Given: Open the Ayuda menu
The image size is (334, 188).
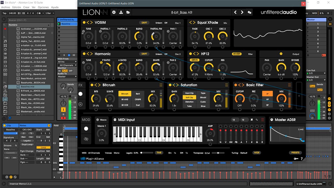Looking at the screenshot, I should 55,7.
